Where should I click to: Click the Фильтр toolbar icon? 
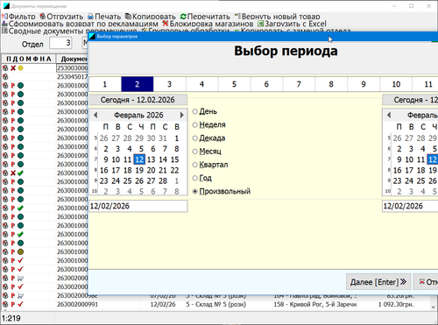[4, 17]
